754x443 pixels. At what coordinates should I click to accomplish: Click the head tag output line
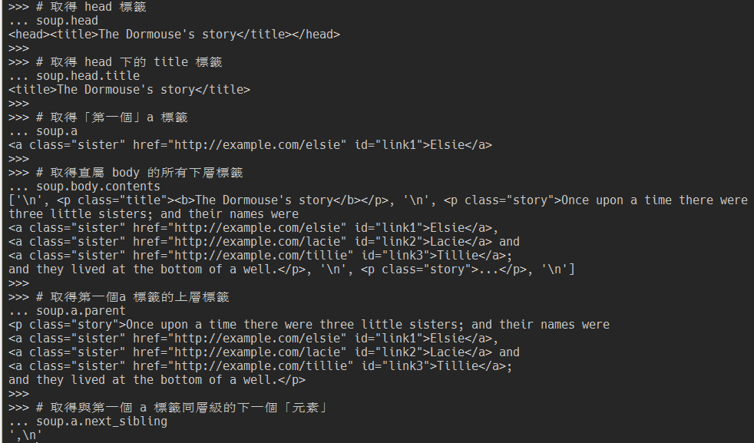[174, 35]
